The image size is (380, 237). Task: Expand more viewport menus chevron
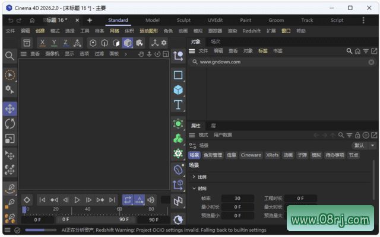(125, 54)
